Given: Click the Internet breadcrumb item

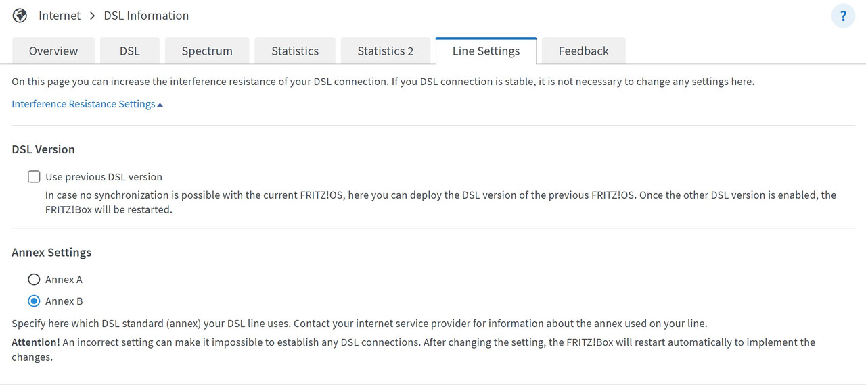Looking at the screenshot, I should click(60, 16).
